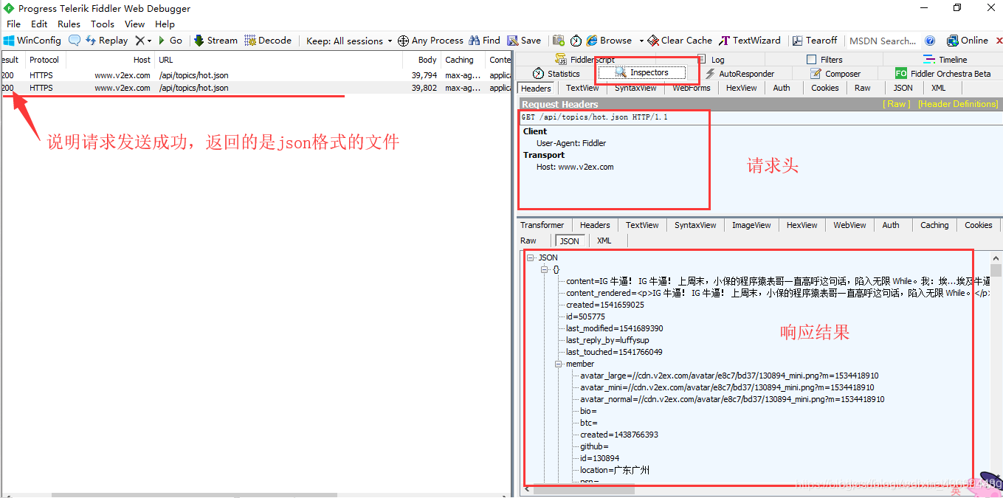Click the comment speech bubble icon
This screenshot has height=498, width=1003.
pyautogui.click(x=75, y=41)
